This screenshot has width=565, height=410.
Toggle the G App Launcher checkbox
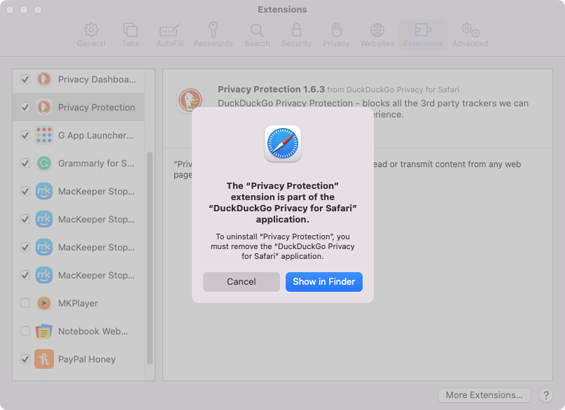point(25,135)
